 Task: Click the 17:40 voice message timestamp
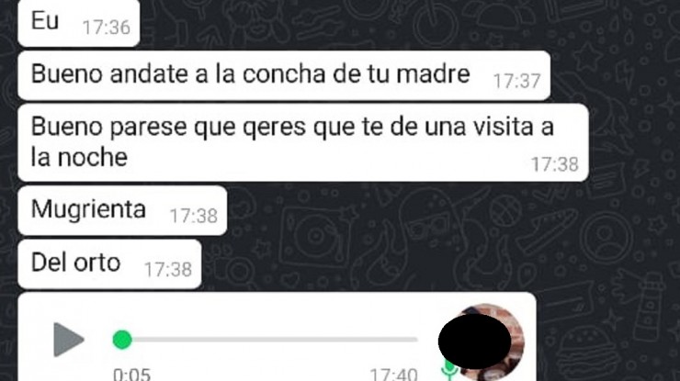394,375
